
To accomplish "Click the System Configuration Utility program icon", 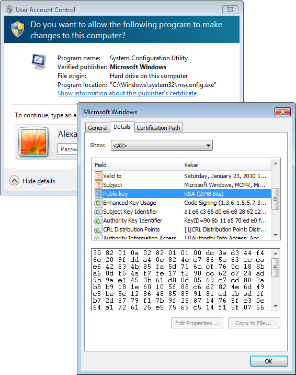I will tap(39, 62).
